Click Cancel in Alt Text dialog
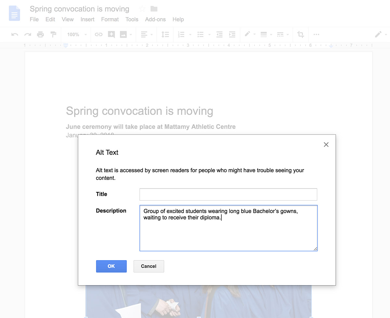 point(149,266)
